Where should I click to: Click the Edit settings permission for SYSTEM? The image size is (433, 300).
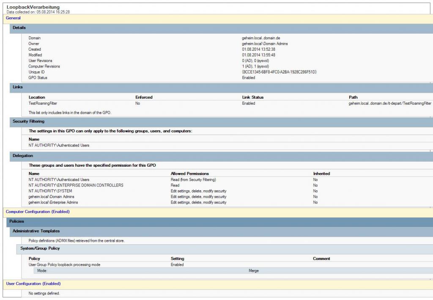pos(199,191)
